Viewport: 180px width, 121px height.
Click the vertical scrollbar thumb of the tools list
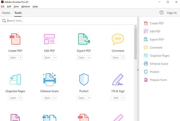pyautogui.click(x=135, y=44)
